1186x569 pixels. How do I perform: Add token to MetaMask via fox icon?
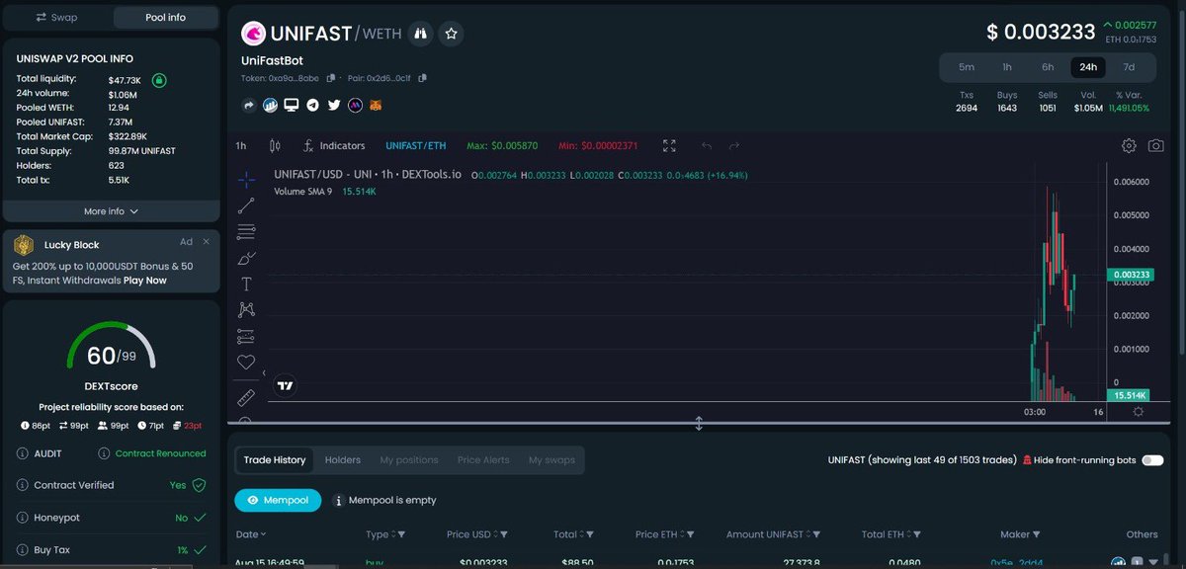click(376, 105)
